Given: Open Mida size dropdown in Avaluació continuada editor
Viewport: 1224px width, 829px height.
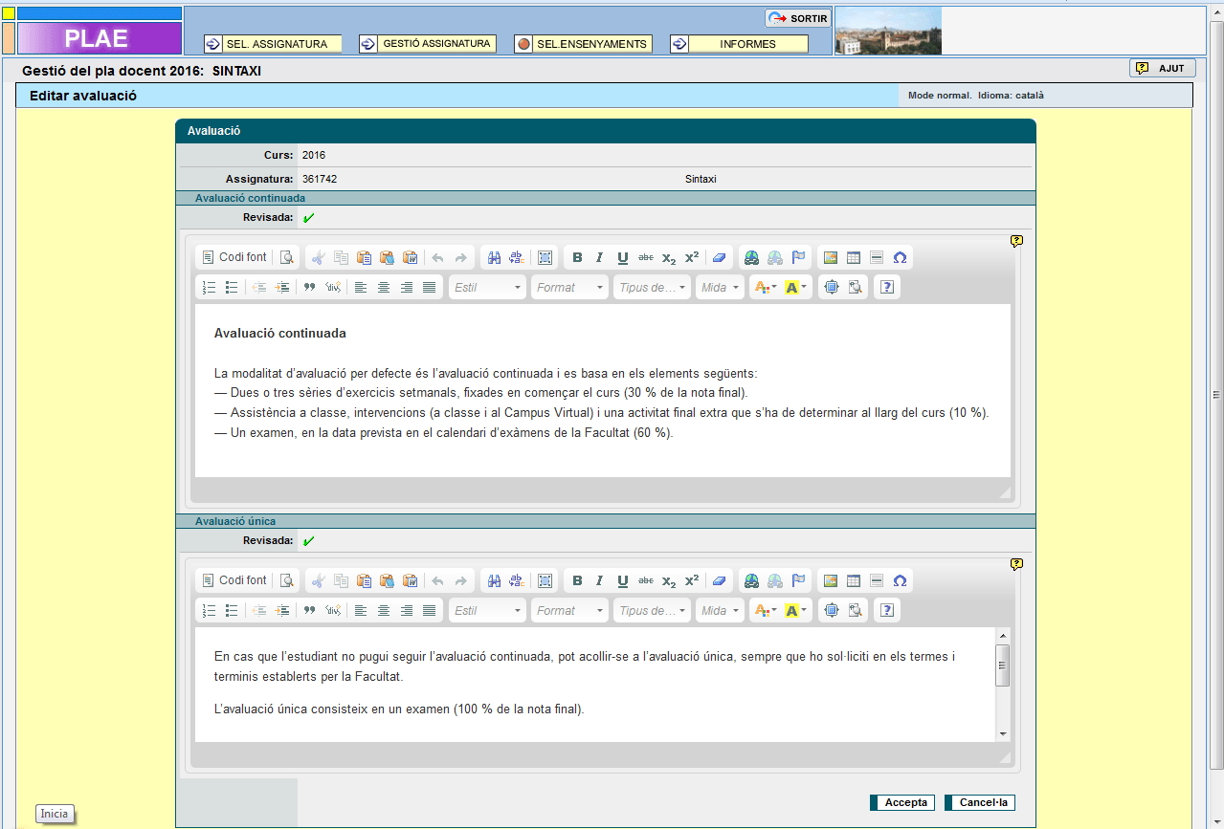Looking at the screenshot, I should [x=720, y=287].
